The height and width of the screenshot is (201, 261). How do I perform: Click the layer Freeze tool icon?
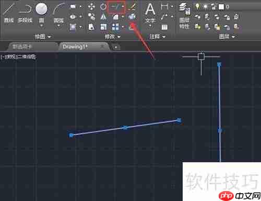point(217,17)
